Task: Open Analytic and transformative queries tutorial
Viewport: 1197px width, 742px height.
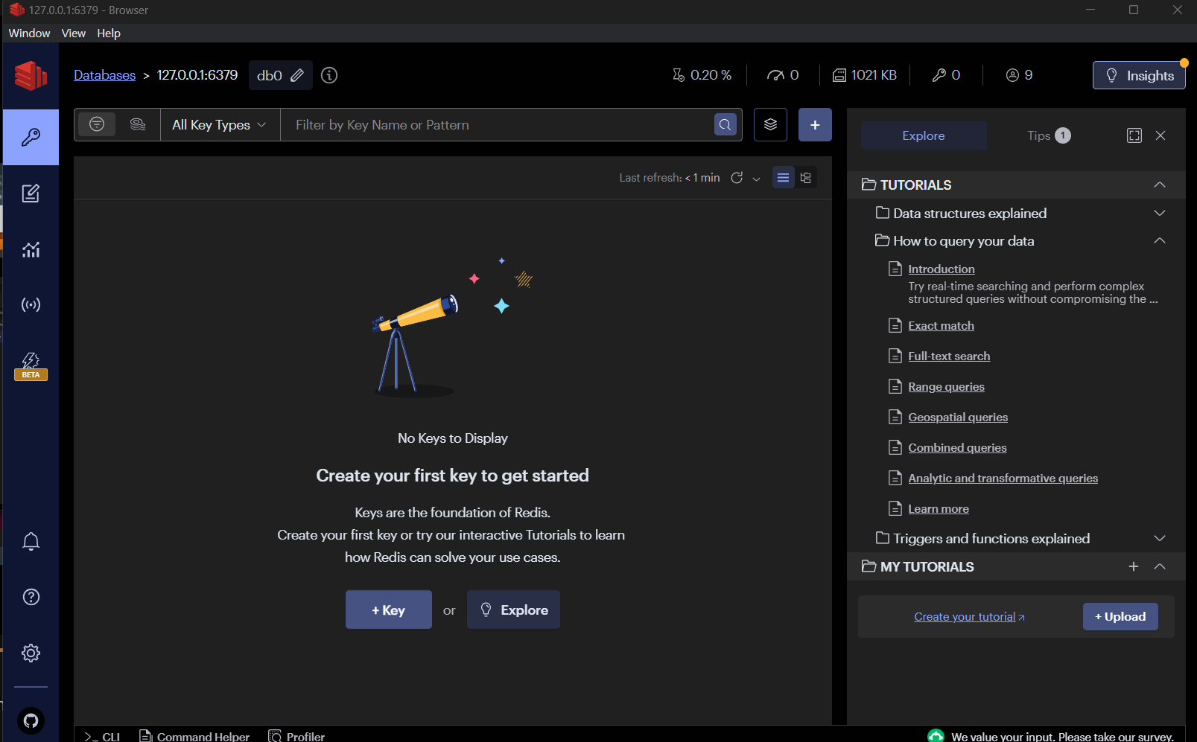Action: [1003, 478]
